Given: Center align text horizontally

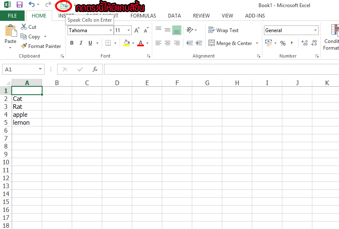Looking at the screenshot, I should pyautogui.click(x=168, y=43).
